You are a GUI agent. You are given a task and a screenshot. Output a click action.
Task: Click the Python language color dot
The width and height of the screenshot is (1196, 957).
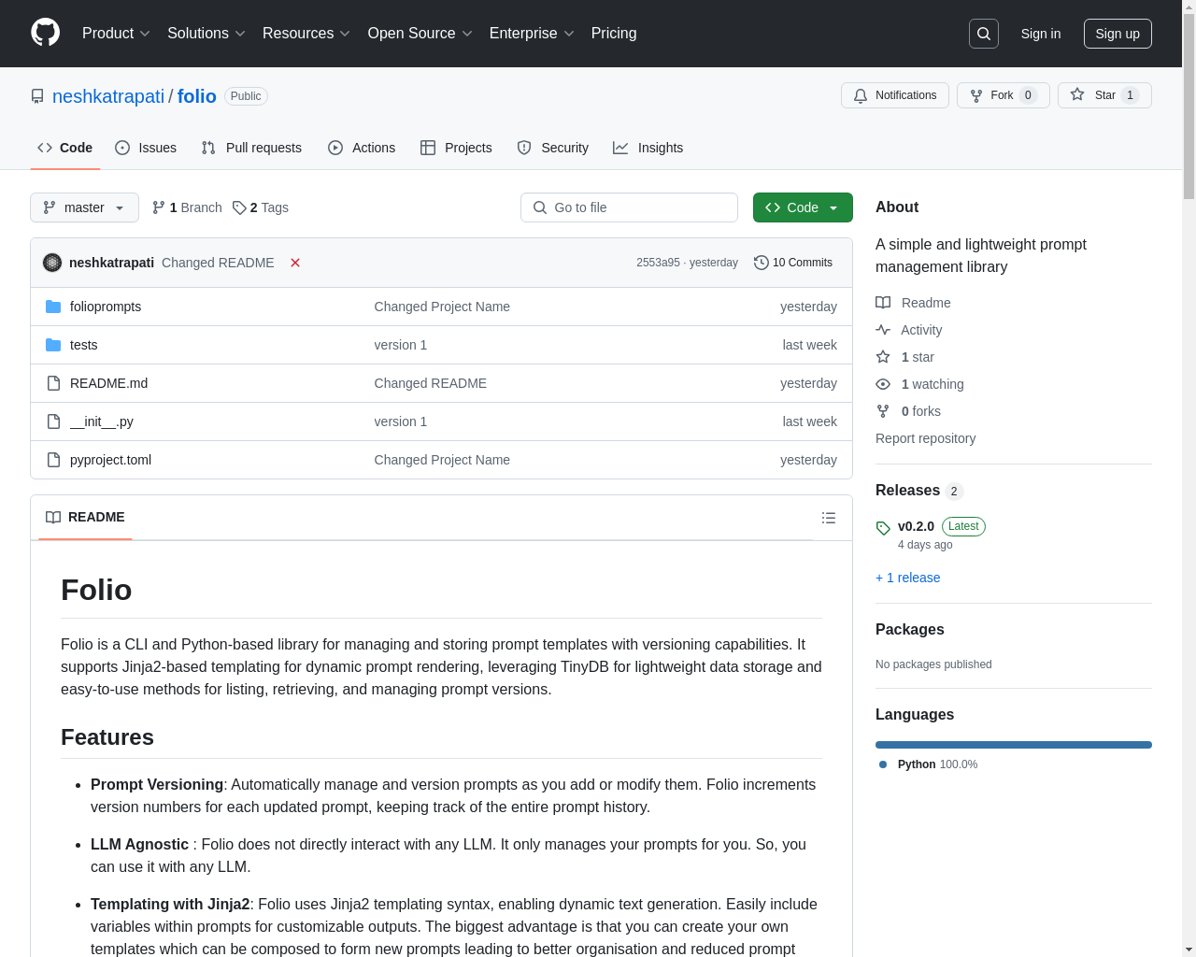click(883, 764)
